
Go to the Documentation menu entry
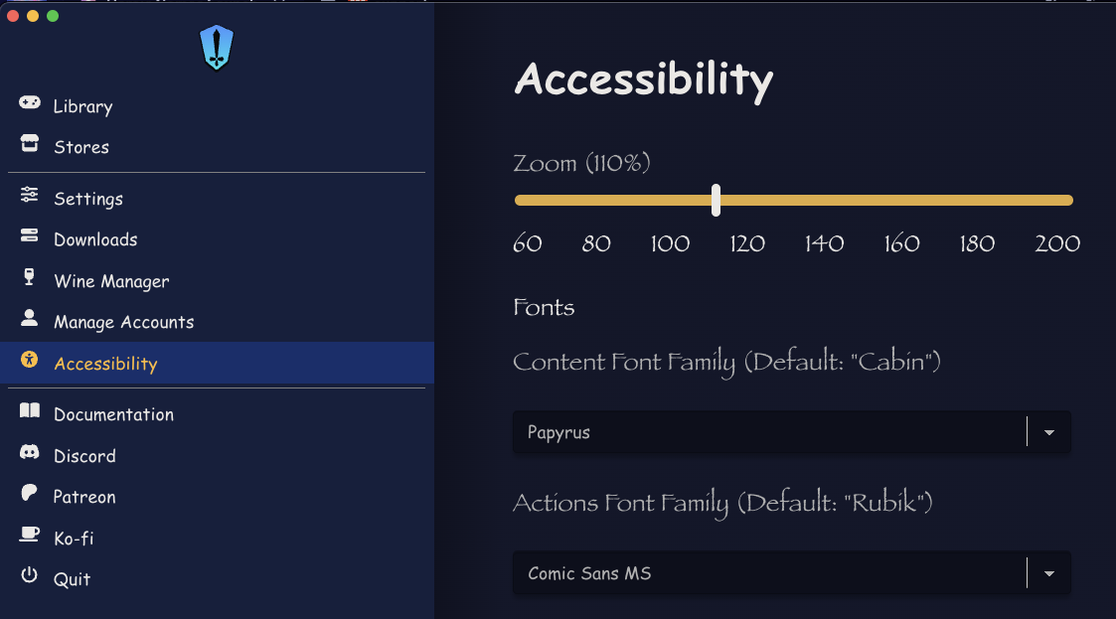tap(113, 414)
